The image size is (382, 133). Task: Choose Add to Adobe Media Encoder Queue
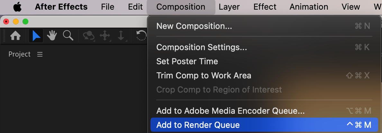point(230,111)
